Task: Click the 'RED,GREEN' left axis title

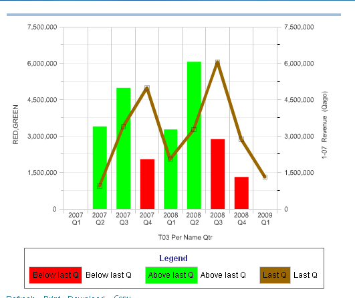Action: pos(15,125)
